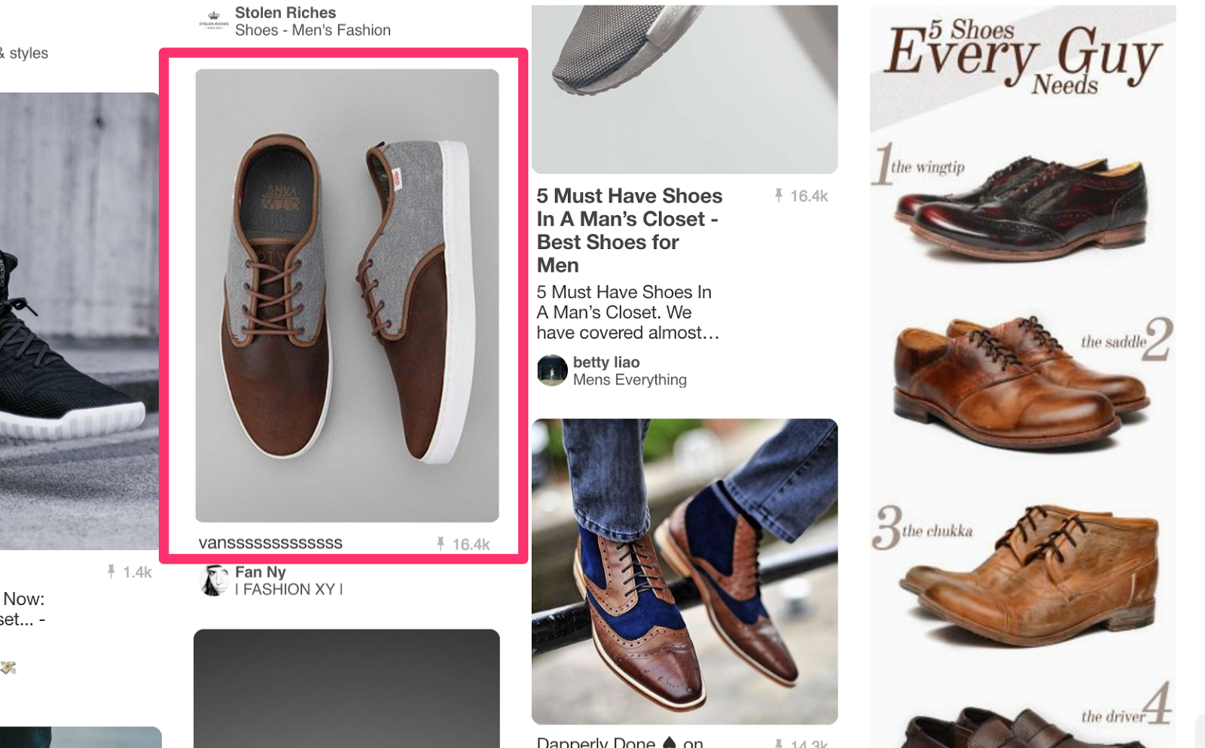
Task: Open the Mens Everything board link
Action: 630,380
